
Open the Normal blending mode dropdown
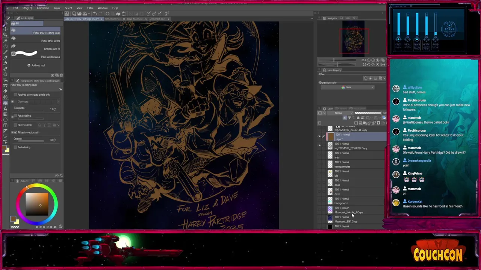[340, 113]
